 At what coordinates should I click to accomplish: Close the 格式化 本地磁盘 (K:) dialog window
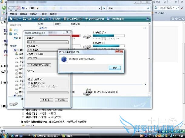(67, 32)
